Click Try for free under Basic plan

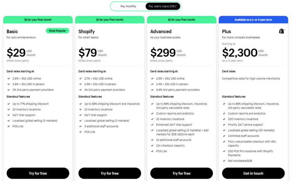pos(38,173)
